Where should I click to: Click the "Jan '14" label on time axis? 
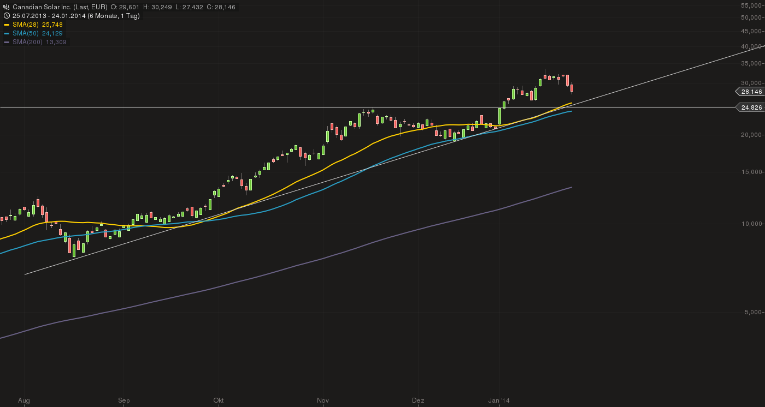click(499, 400)
